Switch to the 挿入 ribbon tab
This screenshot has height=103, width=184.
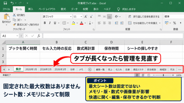point(31,9)
